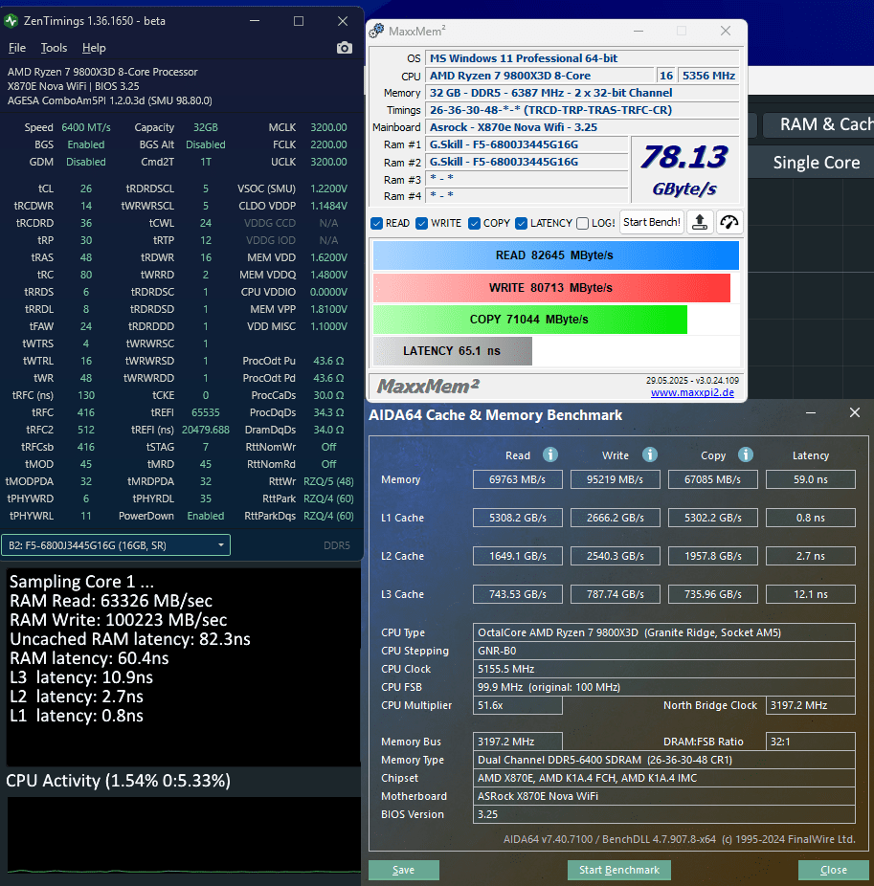Open MaxxMem speedometer gauge icon
The image size is (874, 886).
[x=729, y=222]
